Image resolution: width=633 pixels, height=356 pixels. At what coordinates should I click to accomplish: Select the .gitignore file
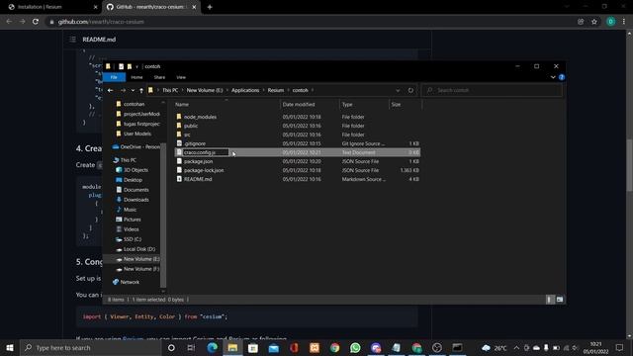click(x=195, y=143)
